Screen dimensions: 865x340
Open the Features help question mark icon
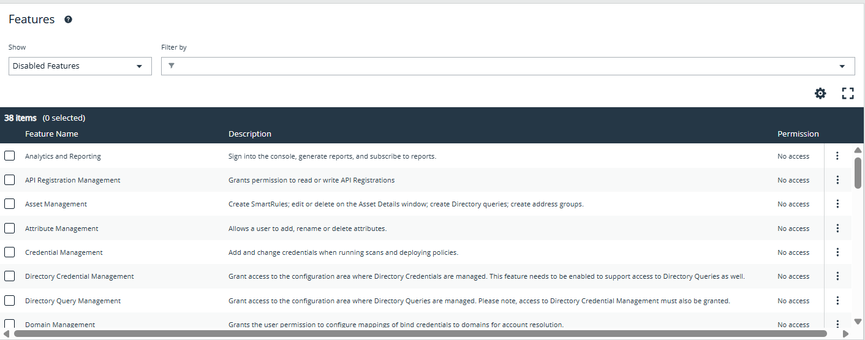[68, 20]
